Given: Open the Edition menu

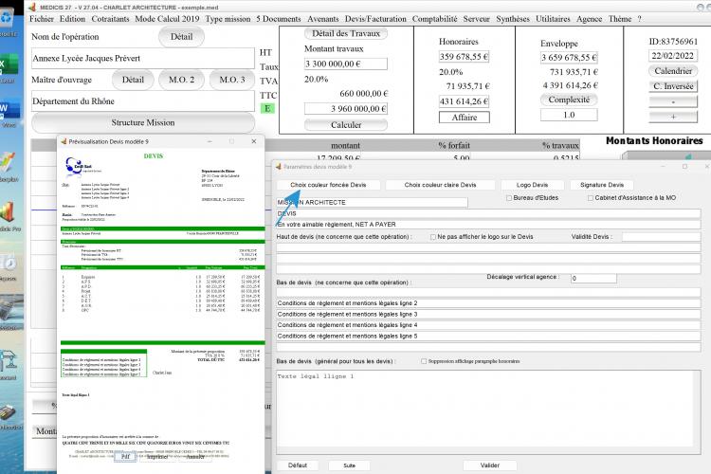Looking at the screenshot, I should click(73, 19).
